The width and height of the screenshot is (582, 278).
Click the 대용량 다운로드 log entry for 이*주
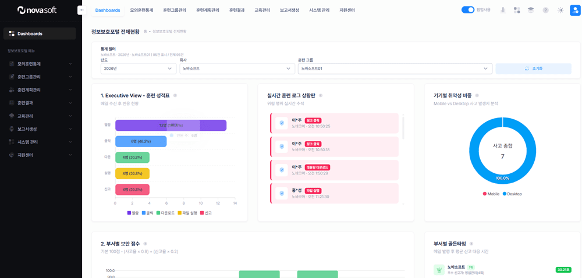(336, 170)
